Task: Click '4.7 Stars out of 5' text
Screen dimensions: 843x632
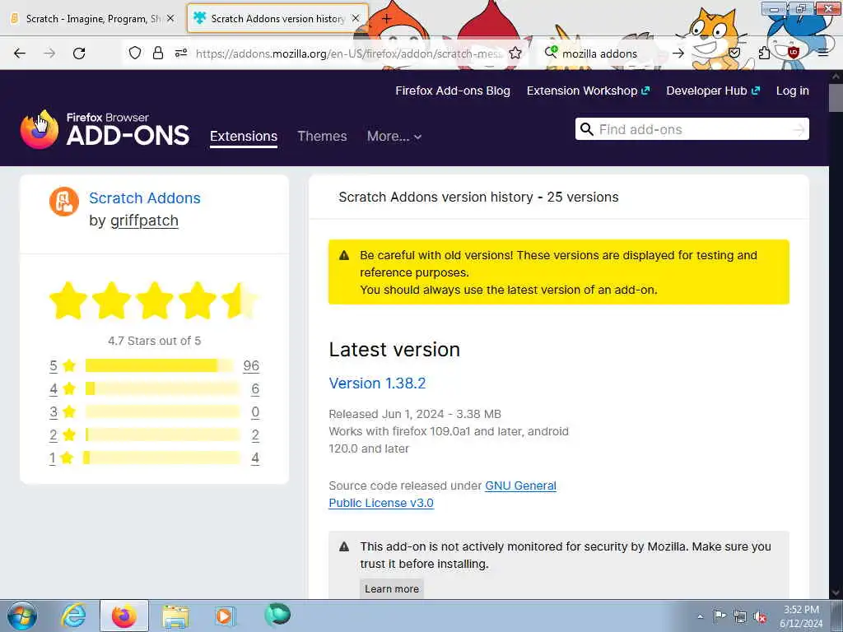Action: coord(154,341)
